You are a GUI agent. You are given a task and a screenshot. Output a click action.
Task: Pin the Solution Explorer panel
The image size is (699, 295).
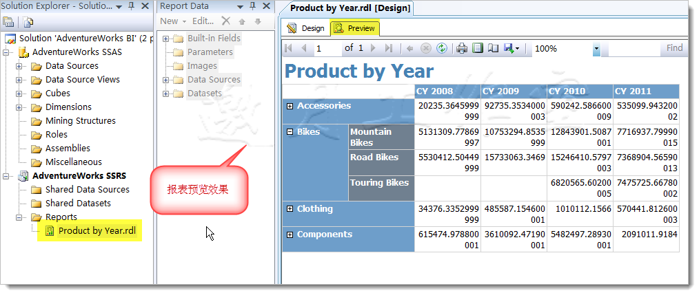[x=131, y=6]
